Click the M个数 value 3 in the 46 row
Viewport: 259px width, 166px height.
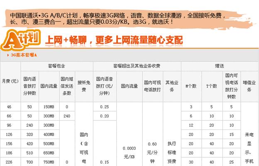191,107
